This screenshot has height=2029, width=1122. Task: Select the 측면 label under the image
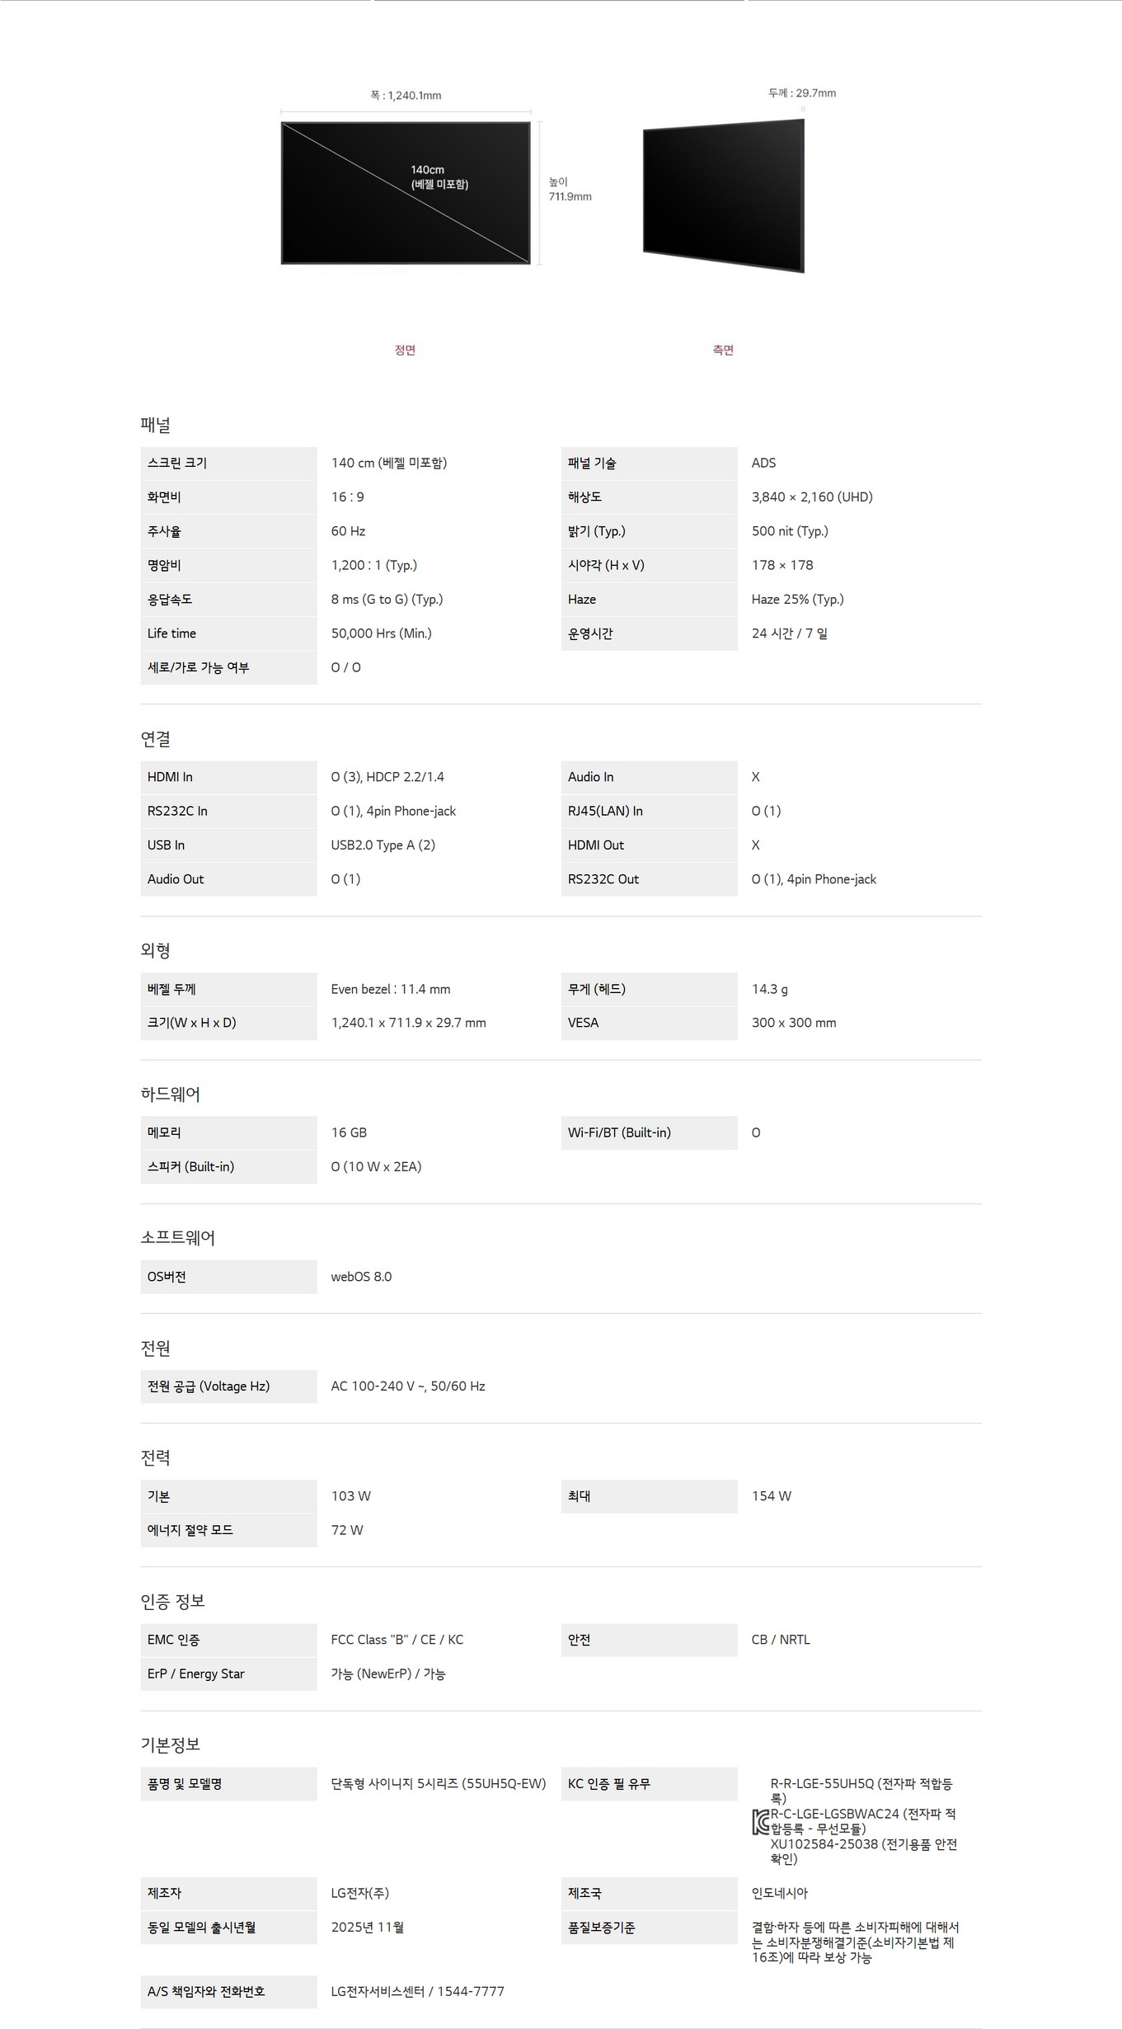click(x=723, y=351)
